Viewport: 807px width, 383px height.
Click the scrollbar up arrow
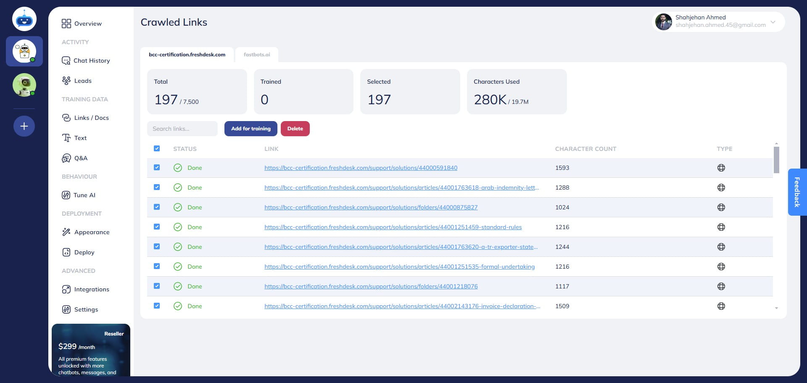776,144
